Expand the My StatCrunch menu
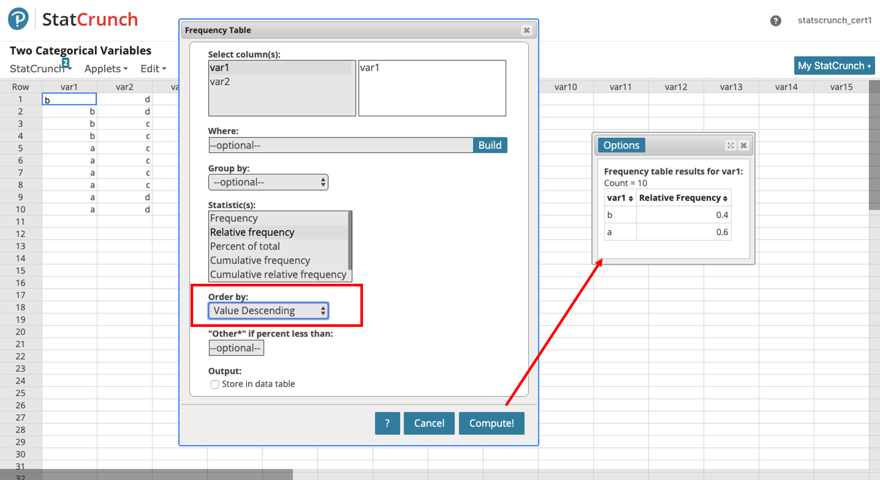Image resolution: width=880 pixels, height=480 pixels. click(834, 66)
